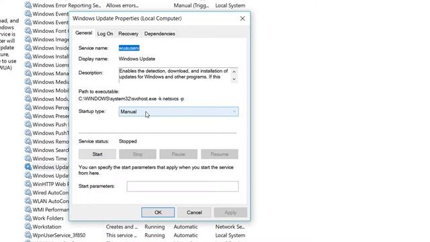Click the greyed Apply button
This screenshot has width=430, height=242.
(230, 212)
